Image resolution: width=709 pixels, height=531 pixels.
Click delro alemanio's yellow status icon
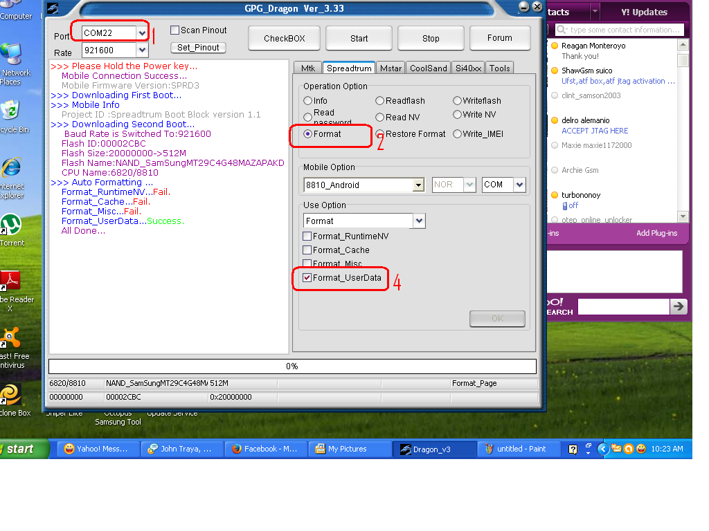(x=555, y=120)
